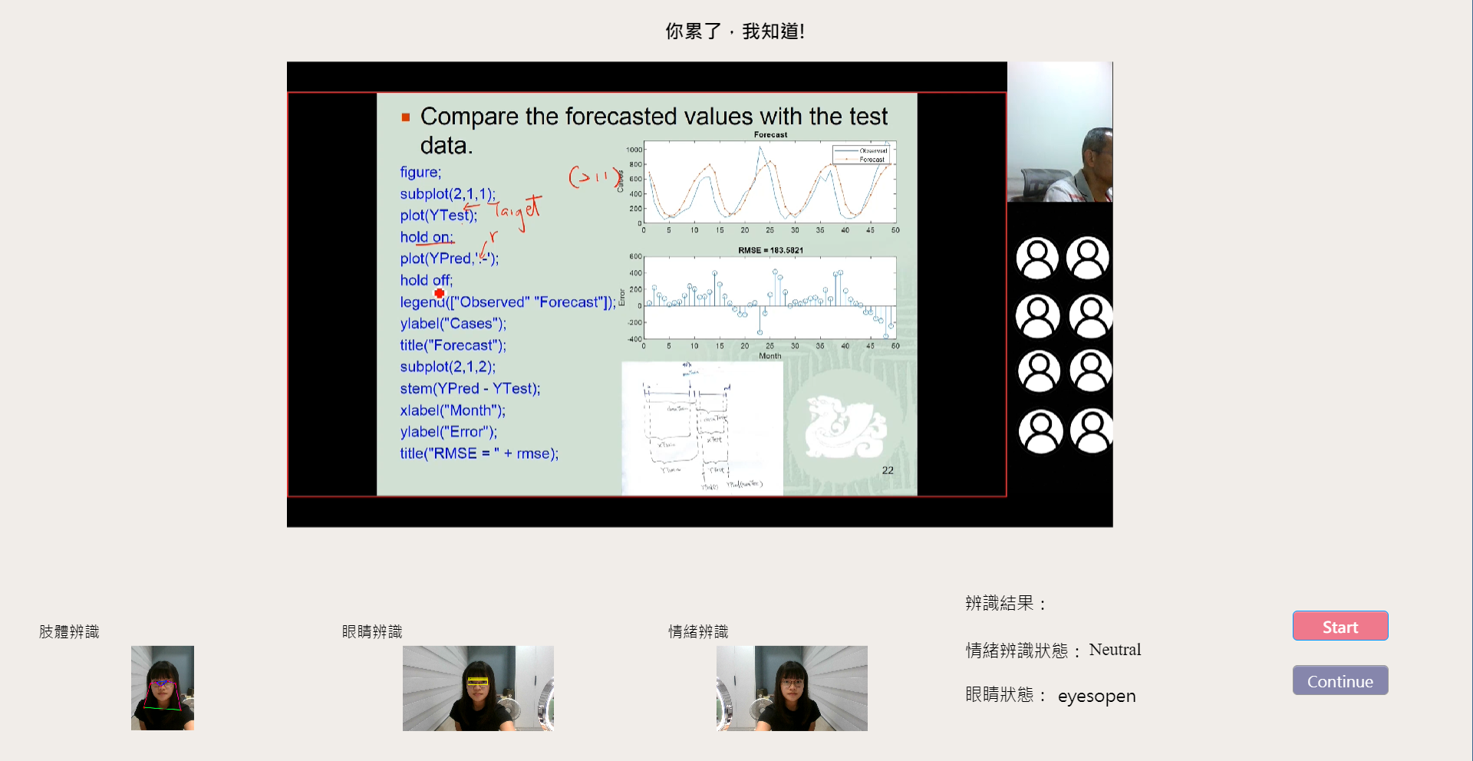
Task: Click the RMSE error stem chart
Action: pos(769,298)
